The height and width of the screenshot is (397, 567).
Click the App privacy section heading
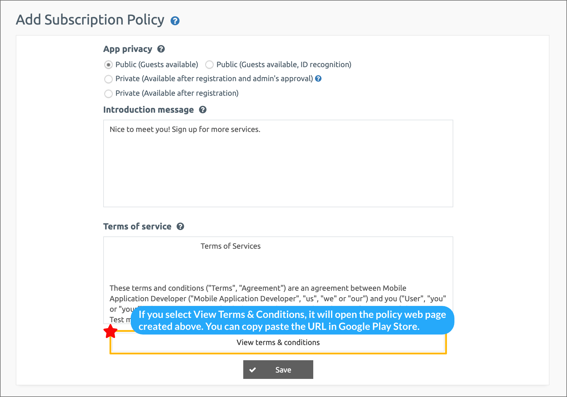coord(128,49)
